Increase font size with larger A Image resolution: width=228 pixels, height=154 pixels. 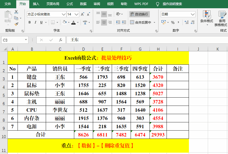82,14
